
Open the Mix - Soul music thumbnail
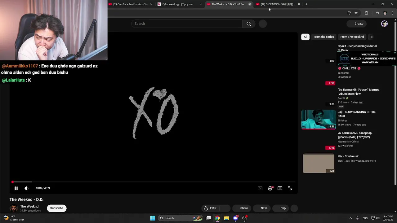[319, 163]
